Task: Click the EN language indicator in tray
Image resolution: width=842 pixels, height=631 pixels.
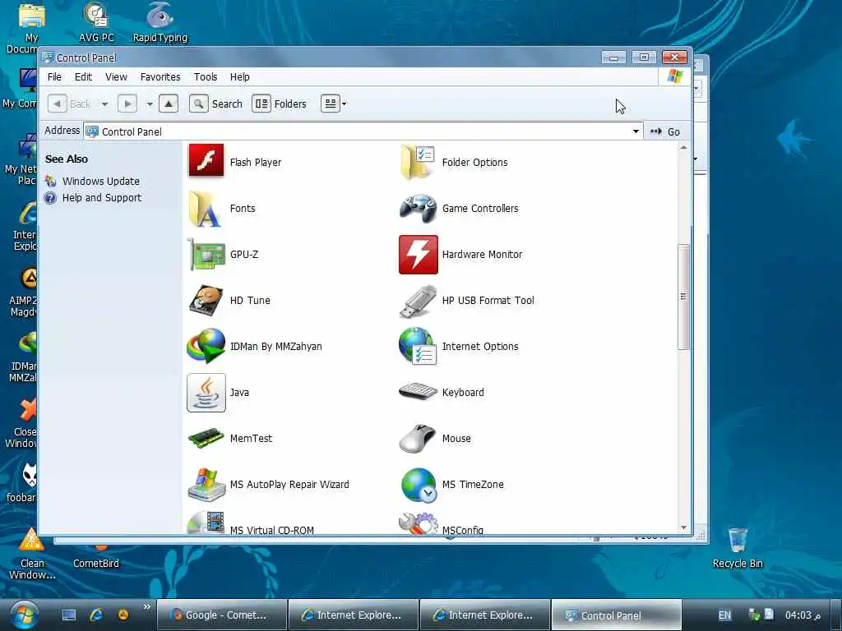Action: tap(724, 615)
